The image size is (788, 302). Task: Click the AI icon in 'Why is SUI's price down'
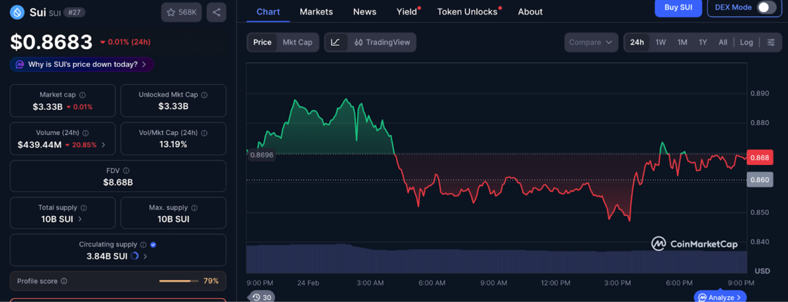click(20, 64)
